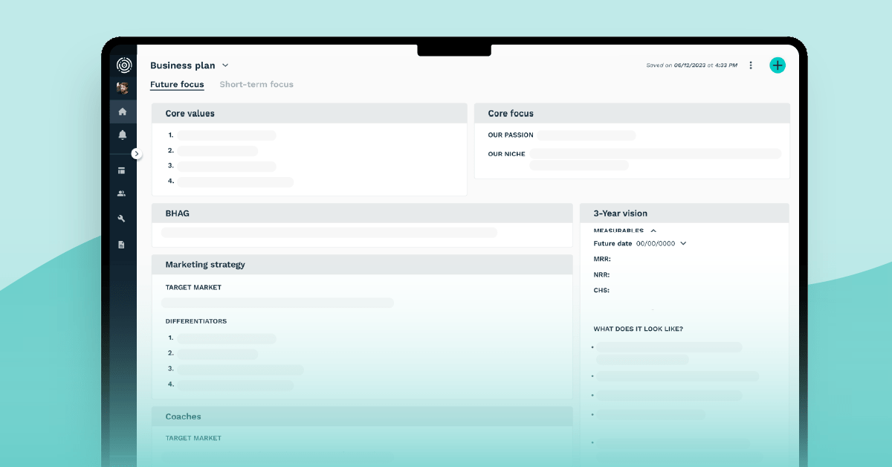This screenshot has height=467, width=892.
Task: Open the people/team icon in sidebar
Action: [122, 194]
